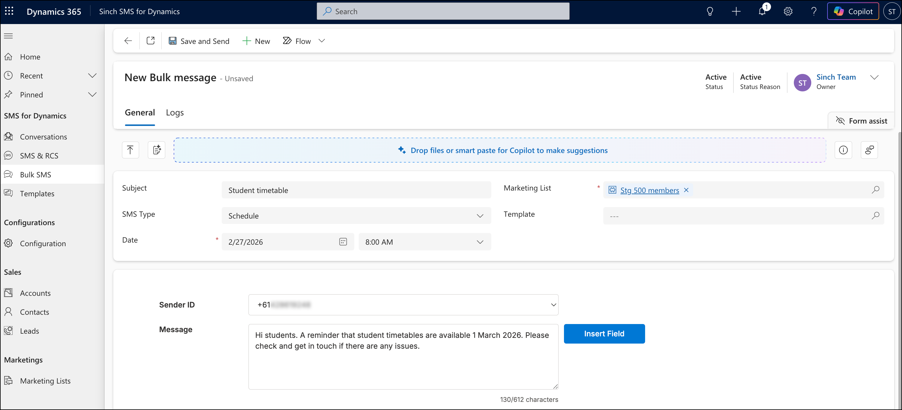This screenshot has height=410, width=902.
Task: Click the notifications bell icon
Action: [762, 11]
